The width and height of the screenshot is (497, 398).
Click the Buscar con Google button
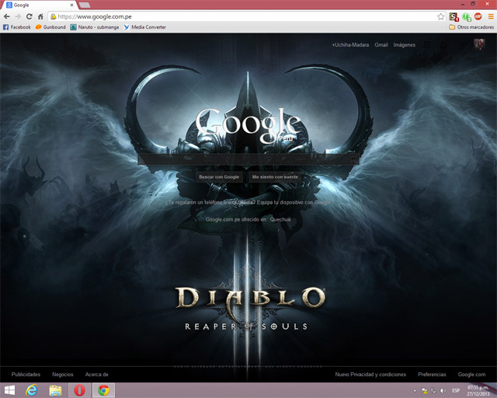(x=219, y=177)
